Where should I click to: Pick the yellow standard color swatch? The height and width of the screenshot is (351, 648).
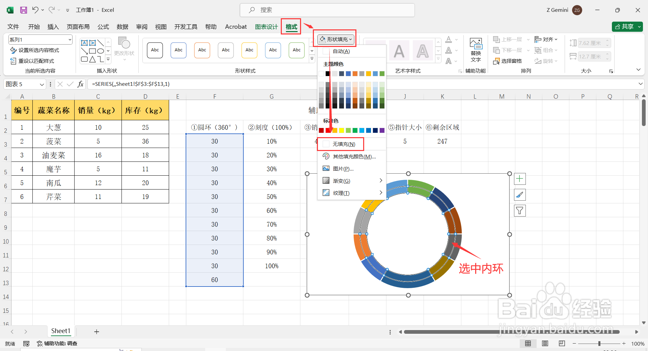click(x=342, y=130)
